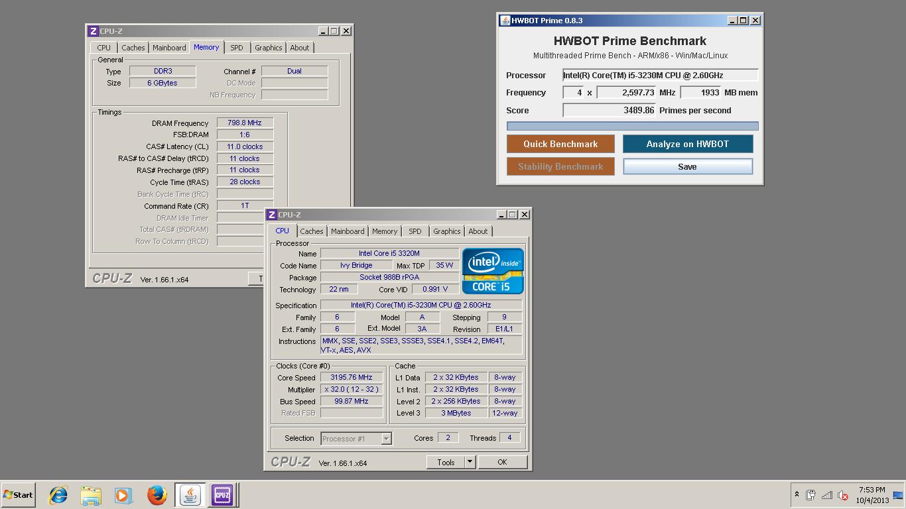Switch to Java HWBOT Prime taskbar icon
The image size is (906, 509).
coord(190,495)
